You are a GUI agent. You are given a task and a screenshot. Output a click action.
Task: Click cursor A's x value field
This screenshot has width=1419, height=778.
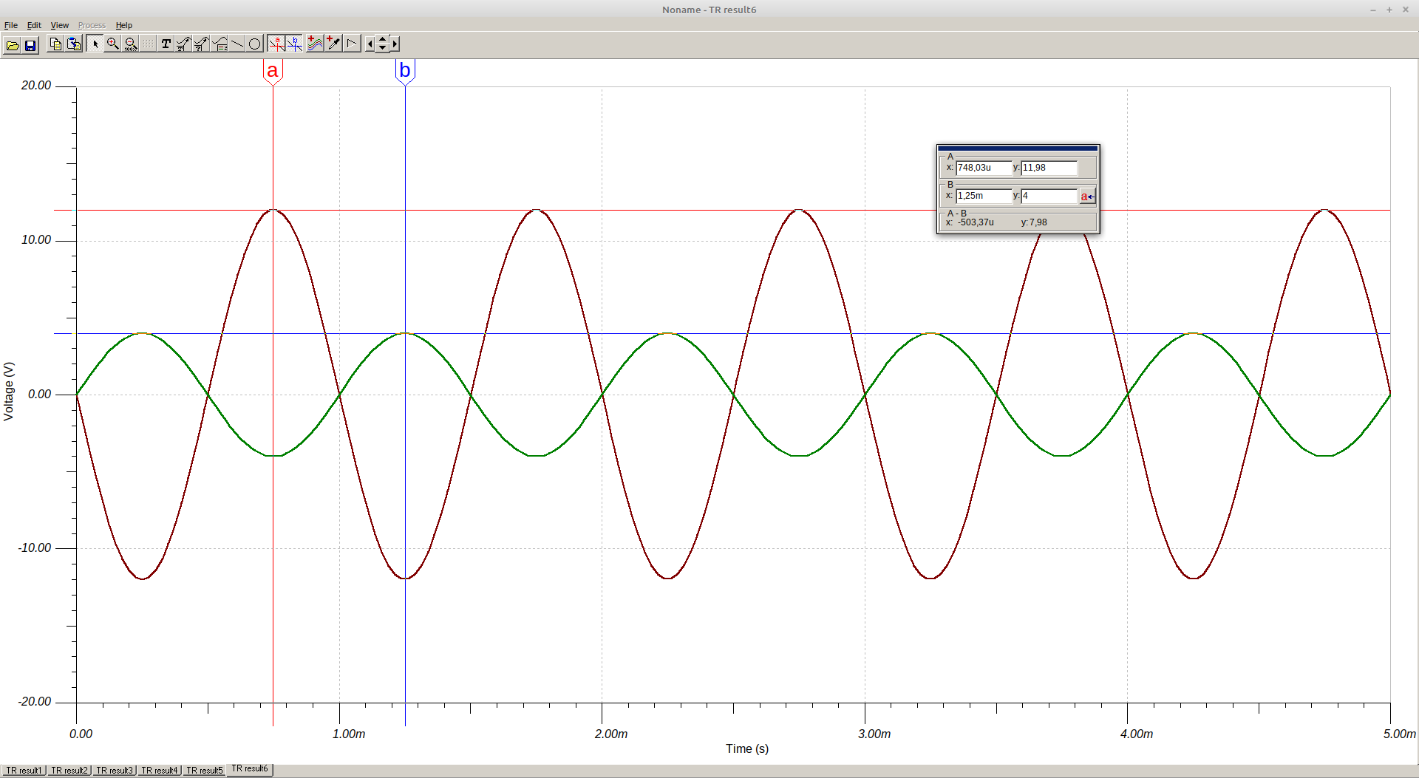click(983, 168)
